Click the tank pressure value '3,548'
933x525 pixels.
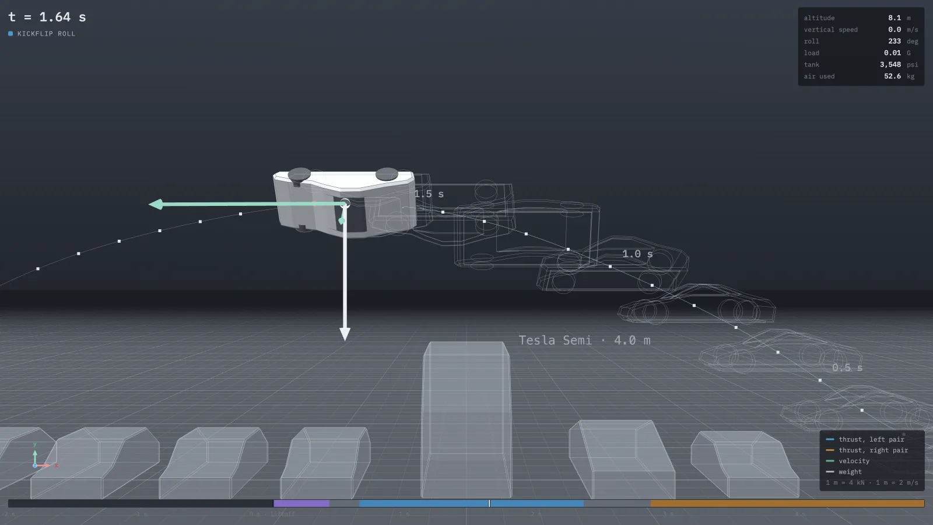coord(890,65)
